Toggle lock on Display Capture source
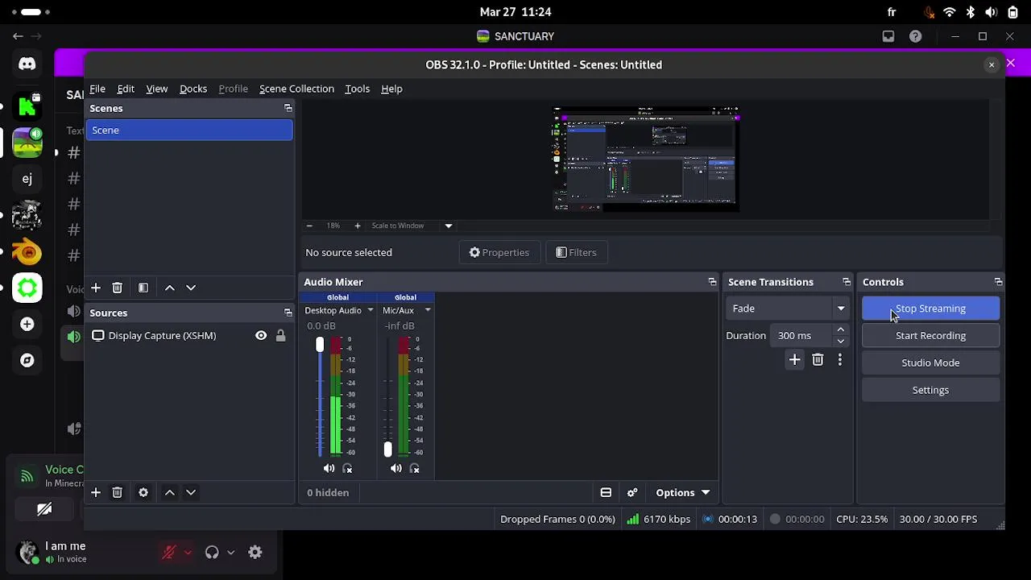1031x580 pixels. point(280,336)
